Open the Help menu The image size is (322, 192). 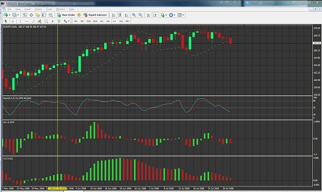71,9
